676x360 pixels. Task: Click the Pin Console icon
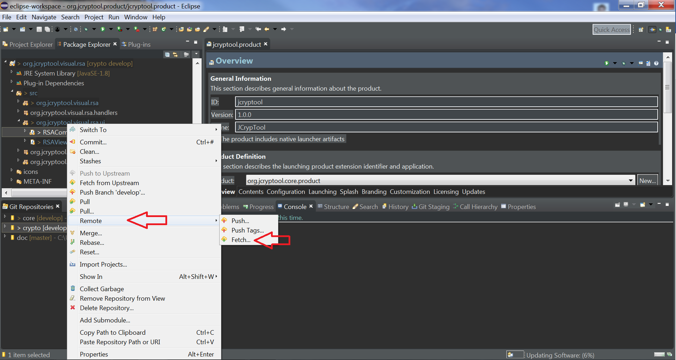tap(618, 204)
